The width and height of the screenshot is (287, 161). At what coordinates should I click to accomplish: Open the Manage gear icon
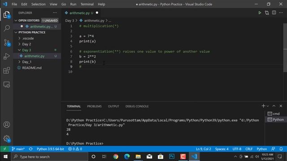click(7, 139)
